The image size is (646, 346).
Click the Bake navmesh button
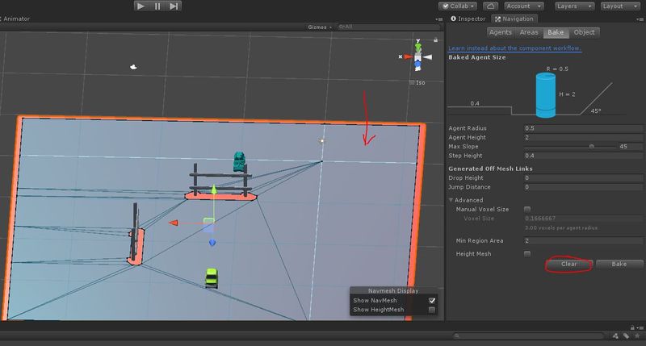tap(619, 264)
